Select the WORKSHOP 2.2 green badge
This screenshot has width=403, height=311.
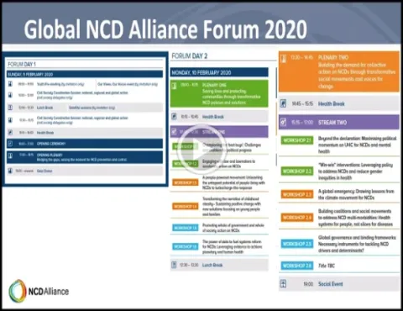point(297,171)
